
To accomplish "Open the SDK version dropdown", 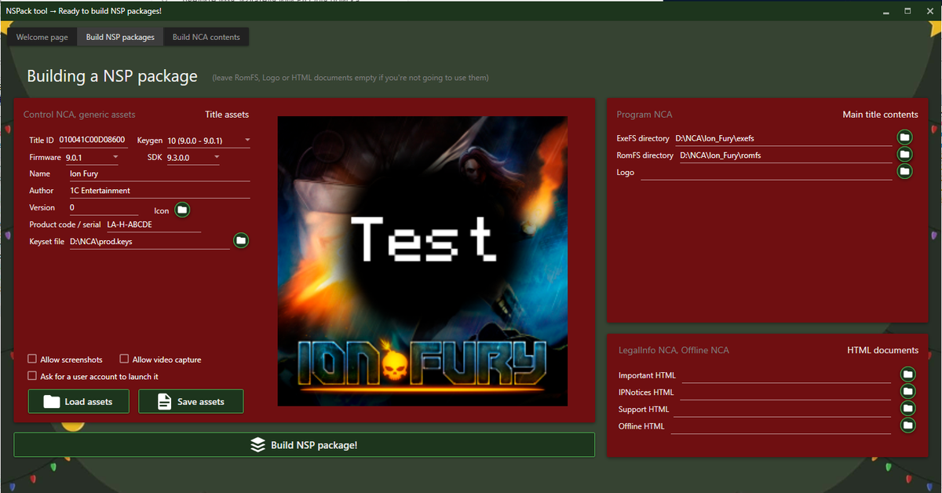I will point(193,158).
